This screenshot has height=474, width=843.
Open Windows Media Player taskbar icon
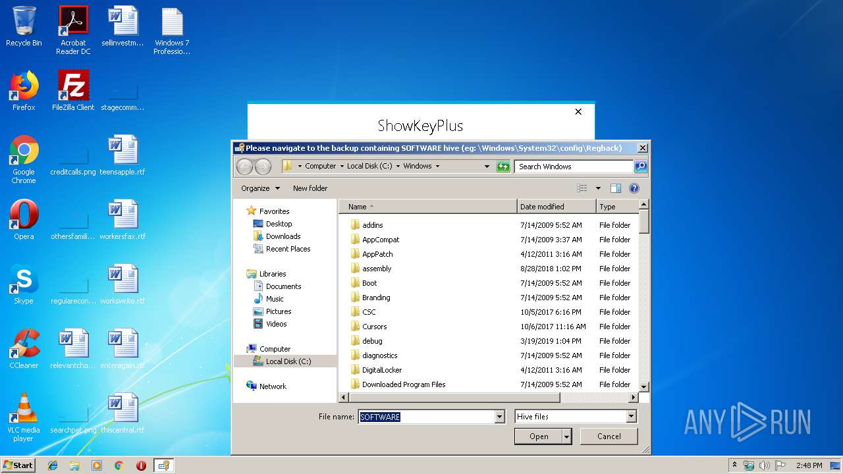coord(97,465)
